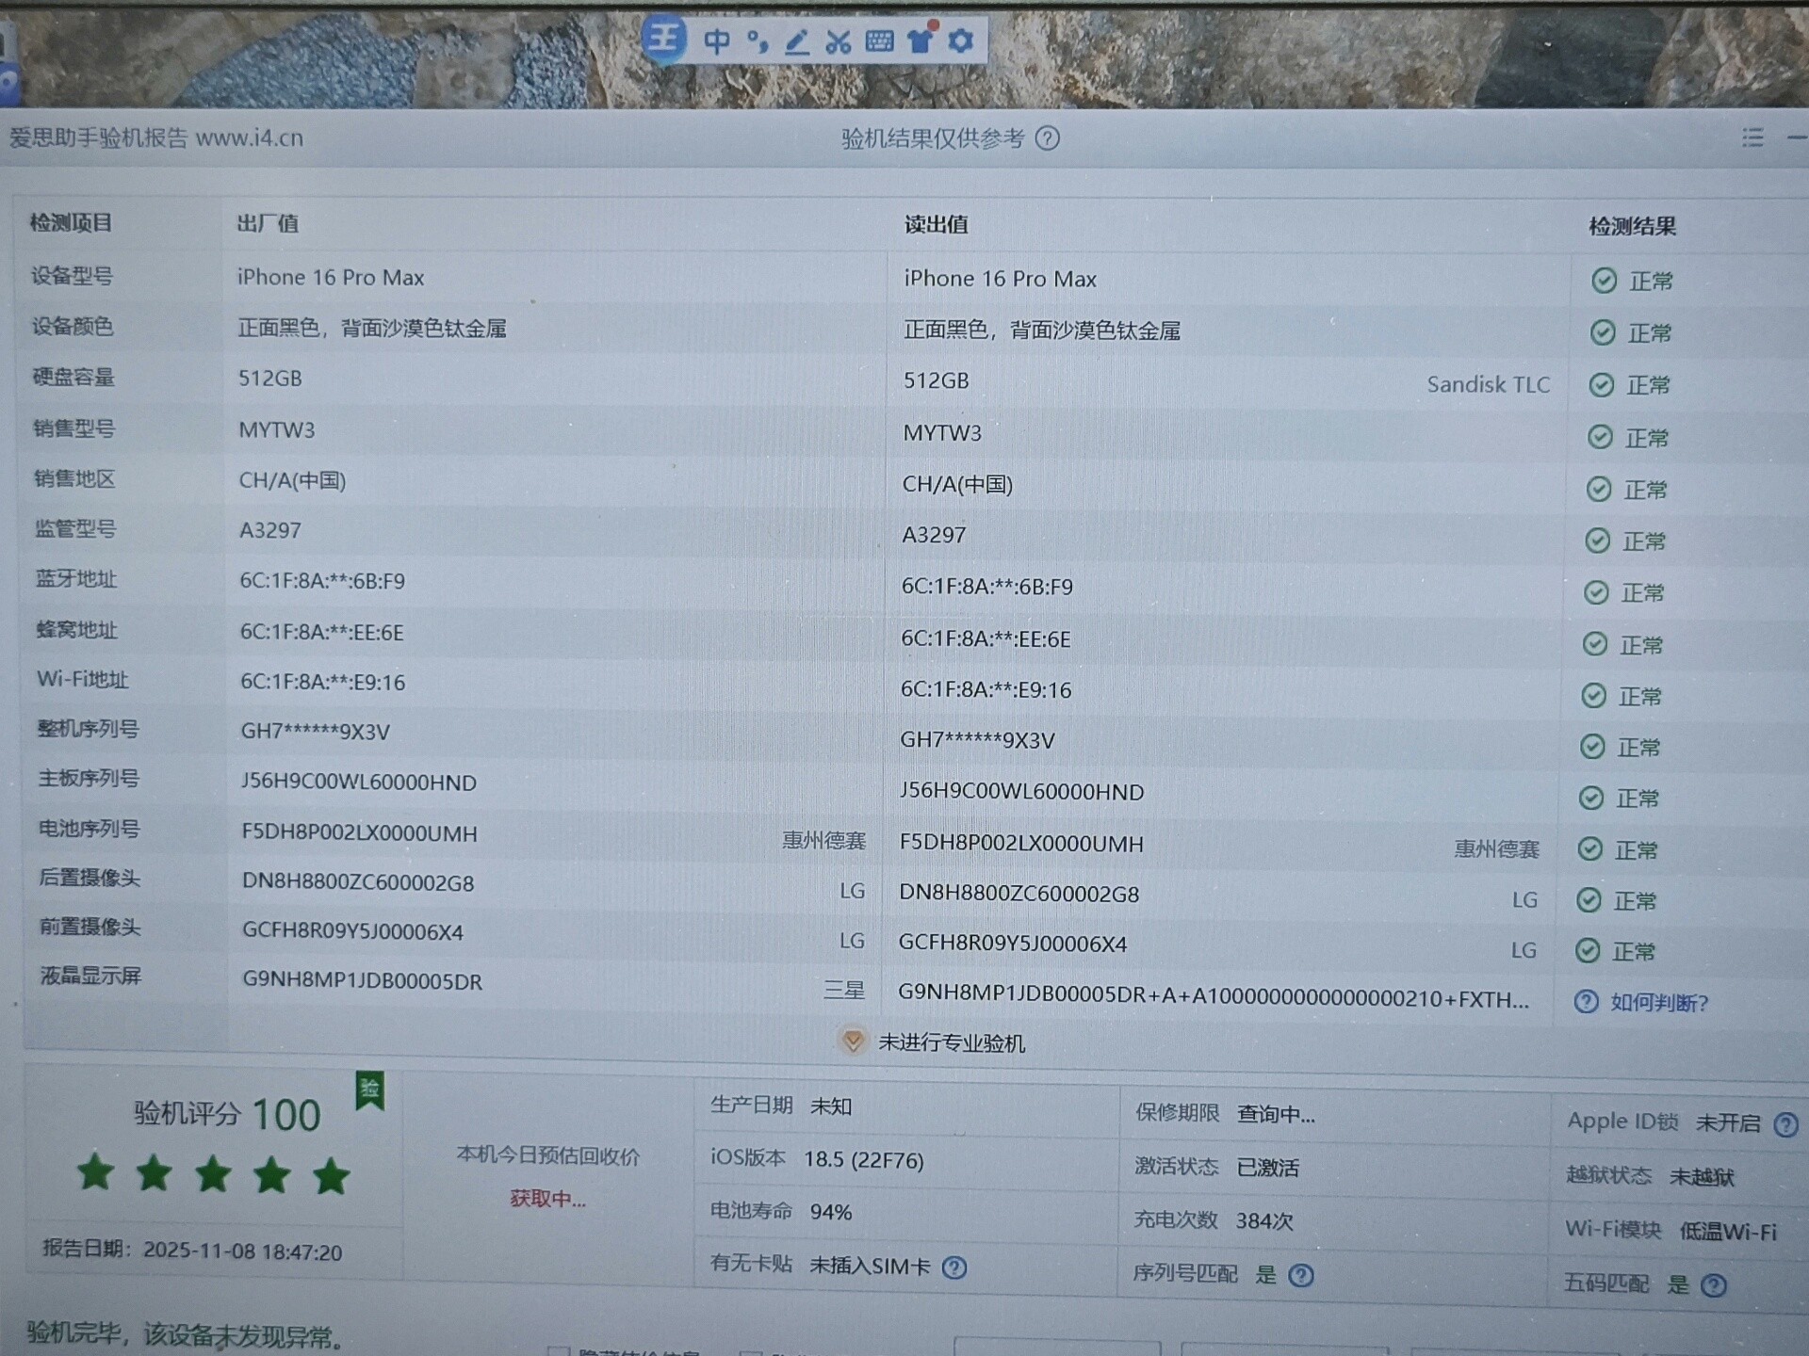Click help icon next to 序列号匹配

1300,1275
